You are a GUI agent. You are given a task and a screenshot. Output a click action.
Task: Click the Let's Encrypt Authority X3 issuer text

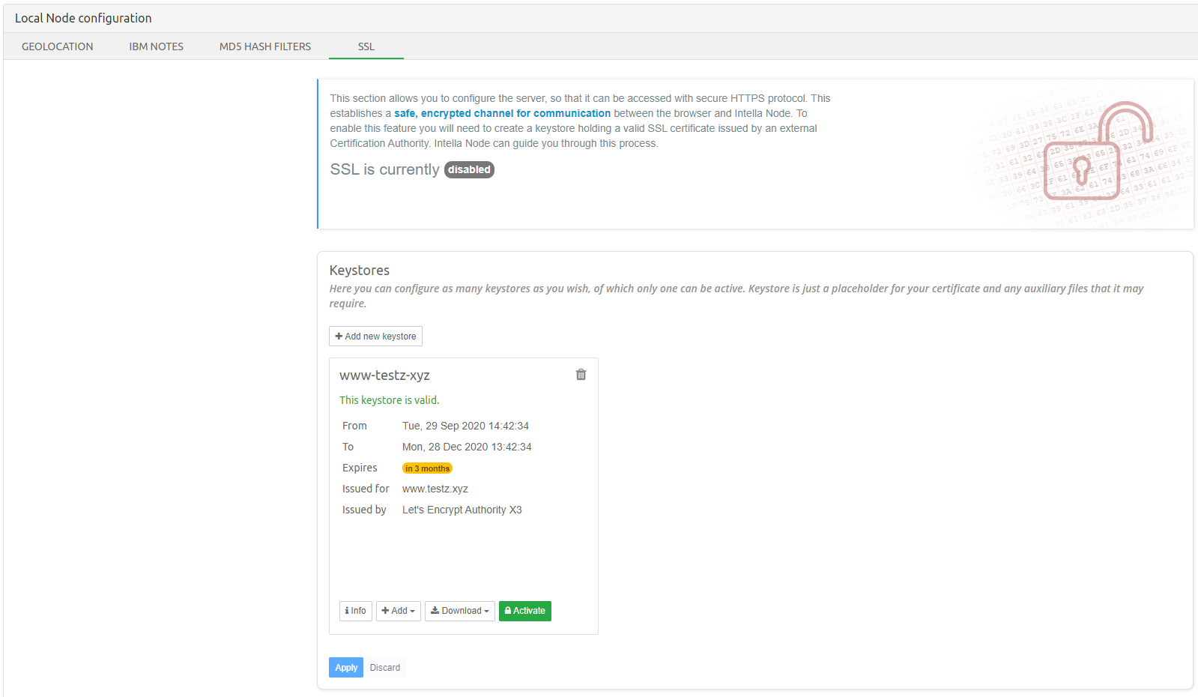(x=462, y=510)
